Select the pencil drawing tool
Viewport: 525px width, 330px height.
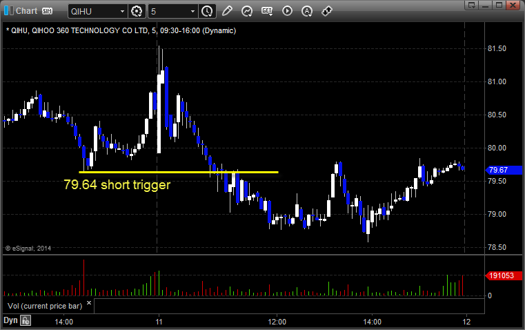228,11
